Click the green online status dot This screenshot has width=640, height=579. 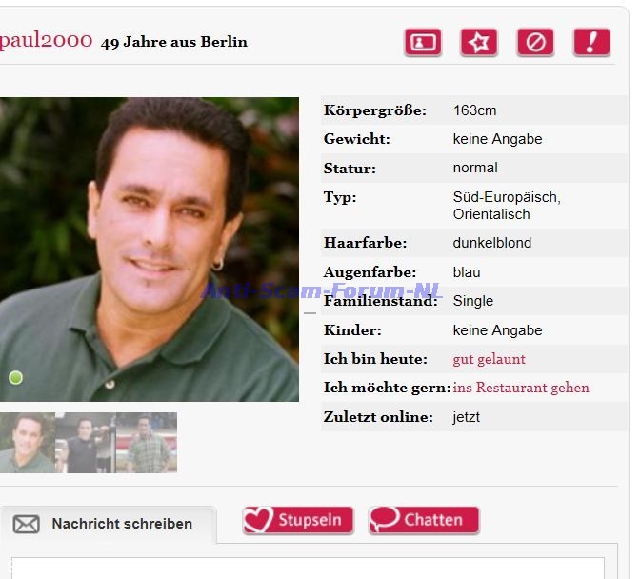[15, 378]
